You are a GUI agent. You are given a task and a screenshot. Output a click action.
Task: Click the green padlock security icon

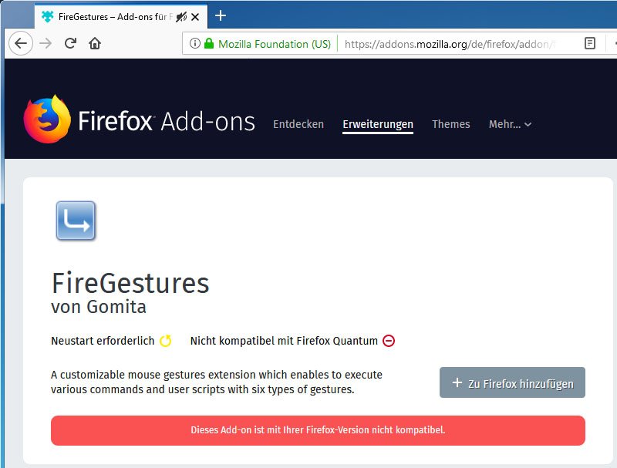click(209, 43)
